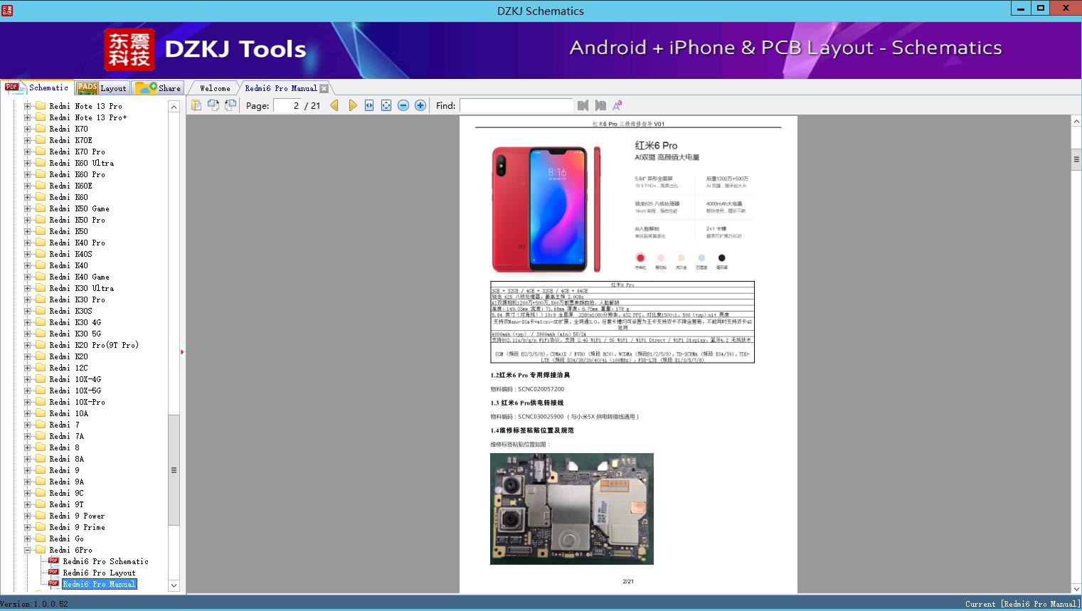
Task: Zoom in with the plus icon
Action: click(x=420, y=105)
